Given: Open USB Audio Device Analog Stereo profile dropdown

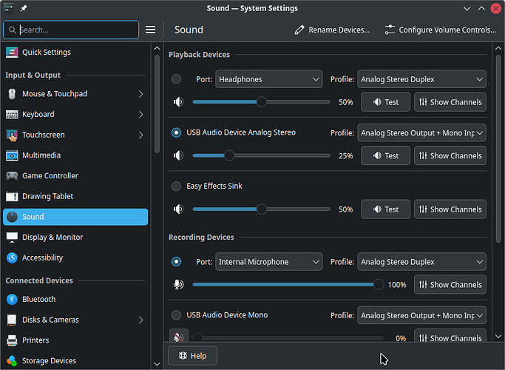Looking at the screenshot, I should [421, 132].
